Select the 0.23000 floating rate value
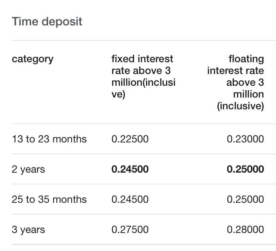 pos(245,139)
